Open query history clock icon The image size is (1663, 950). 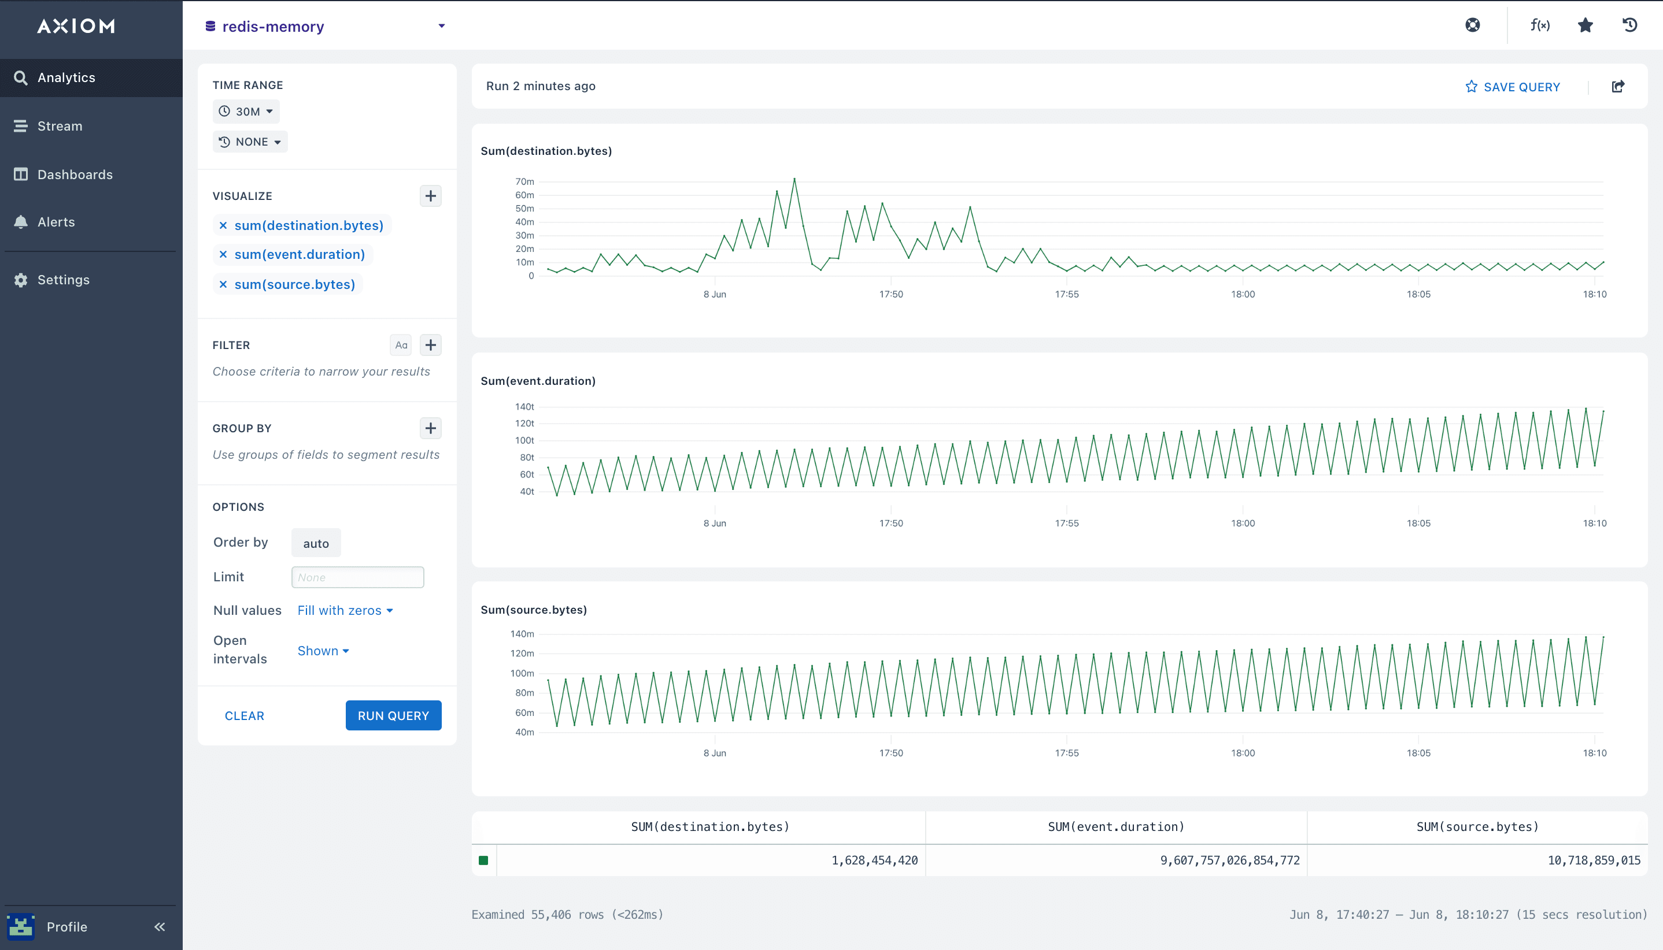coord(1629,25)
